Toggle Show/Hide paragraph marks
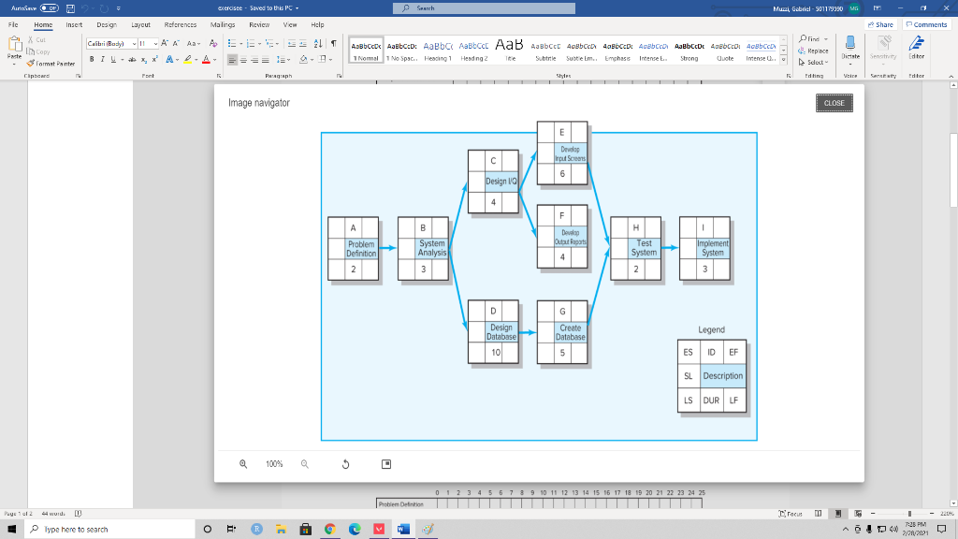Viewport: 958px width, 539px height. coord(334,43)
